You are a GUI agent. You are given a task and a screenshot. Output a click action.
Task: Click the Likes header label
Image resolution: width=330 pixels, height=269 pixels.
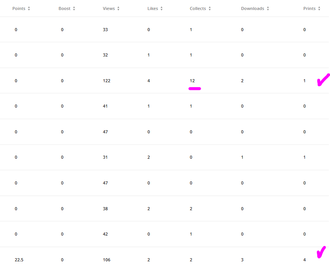point(153,8)
